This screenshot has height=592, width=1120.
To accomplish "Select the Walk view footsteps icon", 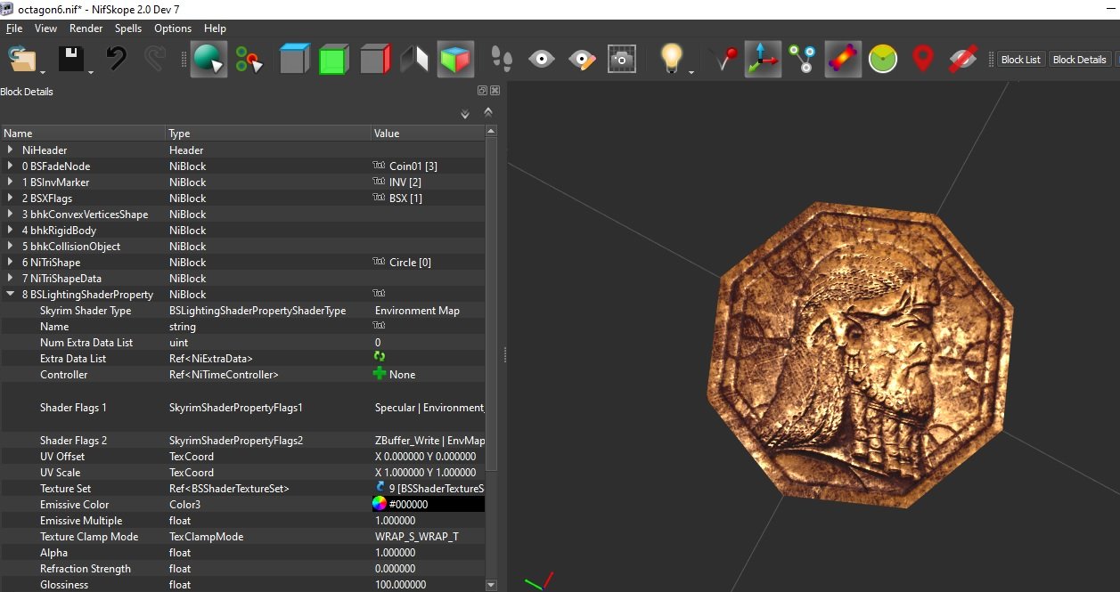I will [x=503, y=60].
